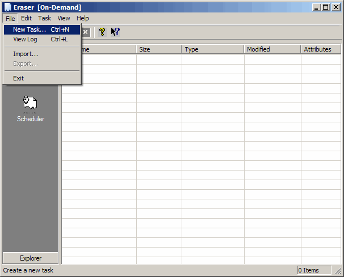Select View Log menu entry

(42, 39)
